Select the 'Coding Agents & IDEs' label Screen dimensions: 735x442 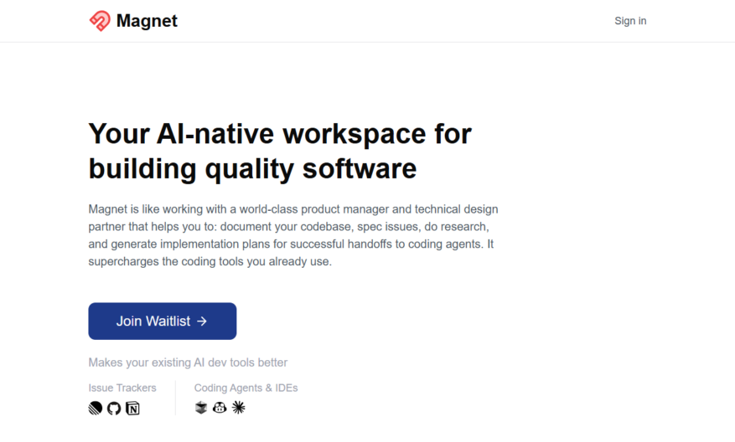click(x=246, y=388)
